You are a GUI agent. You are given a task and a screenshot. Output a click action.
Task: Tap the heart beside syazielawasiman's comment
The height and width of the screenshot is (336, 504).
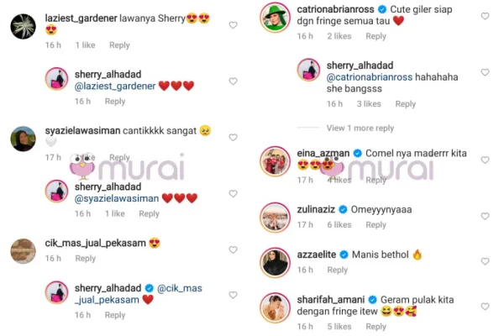233,137
